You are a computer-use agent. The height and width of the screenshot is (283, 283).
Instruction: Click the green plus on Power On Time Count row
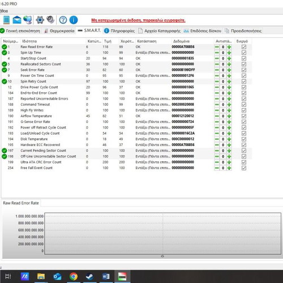229,76
